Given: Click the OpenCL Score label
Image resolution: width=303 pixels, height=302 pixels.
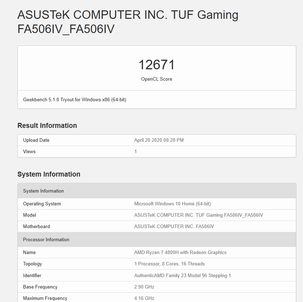Looking at the screenshot, I should point(157,79).
